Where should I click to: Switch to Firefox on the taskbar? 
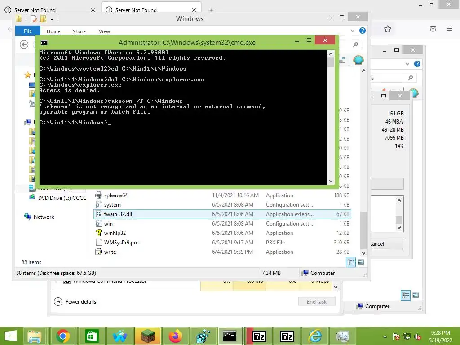point(176,336)
